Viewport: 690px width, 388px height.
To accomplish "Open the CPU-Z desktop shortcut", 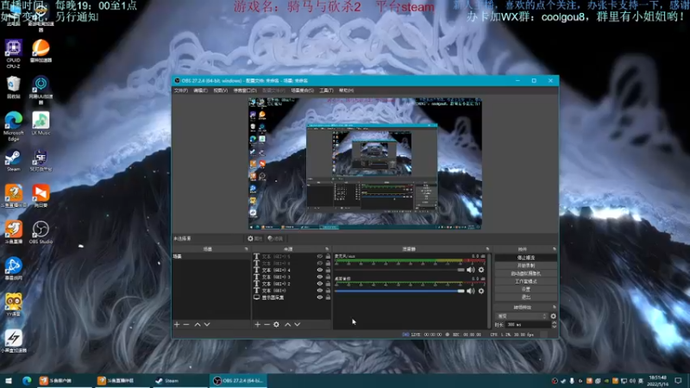I will click(13, 53).
